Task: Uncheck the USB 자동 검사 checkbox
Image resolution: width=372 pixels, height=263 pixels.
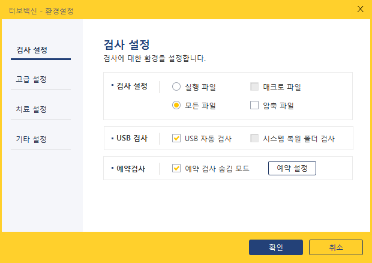Action: [x=176, y=139]
